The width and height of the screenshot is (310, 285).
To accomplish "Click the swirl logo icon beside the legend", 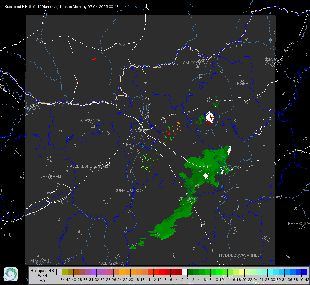I will [x=11, y=274].
